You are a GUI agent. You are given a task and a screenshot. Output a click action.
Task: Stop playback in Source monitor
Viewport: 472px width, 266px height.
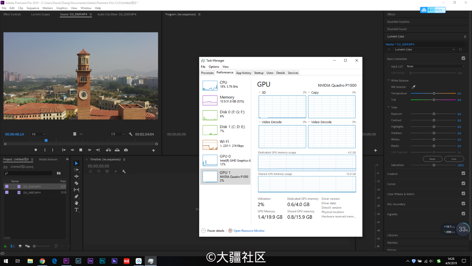[81, 150]
